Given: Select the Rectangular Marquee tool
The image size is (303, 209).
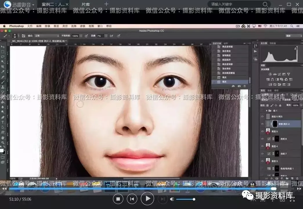Looking at the screenshot, I should click(3, 52).
